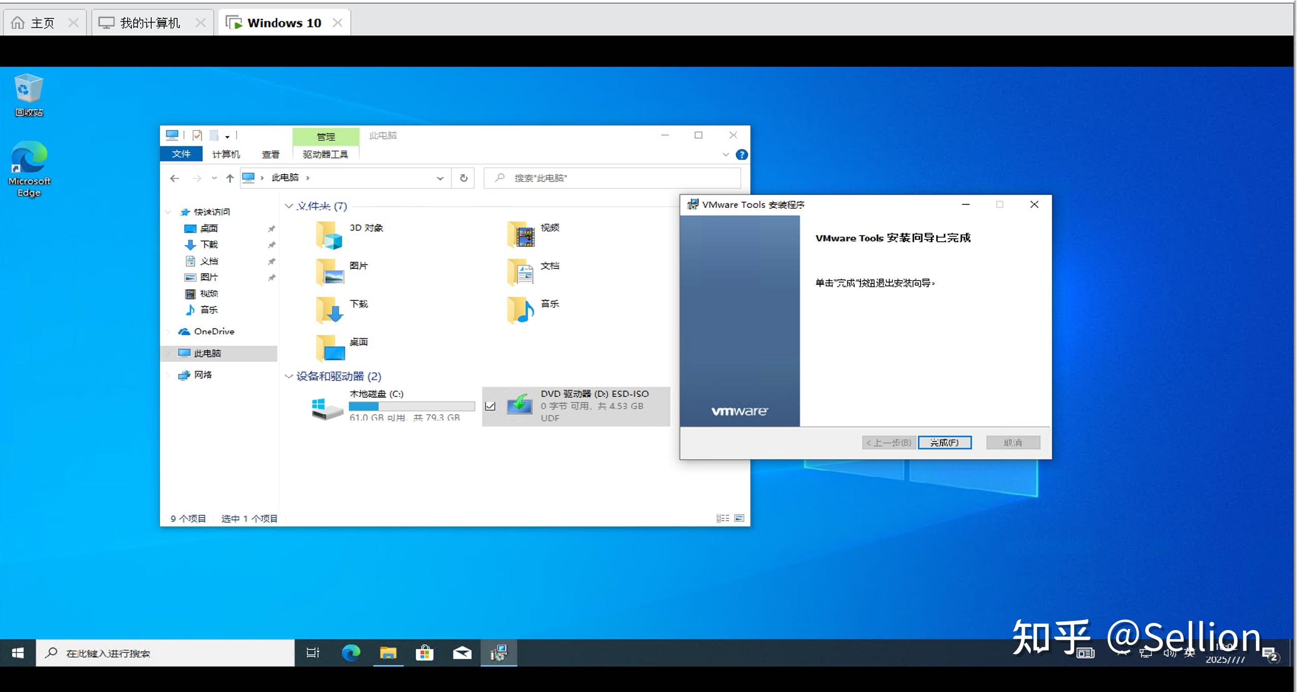Click the 搜索"此电脑" search field
Image resolution: width=1297 pixels, height=692 pixels.
609,178
